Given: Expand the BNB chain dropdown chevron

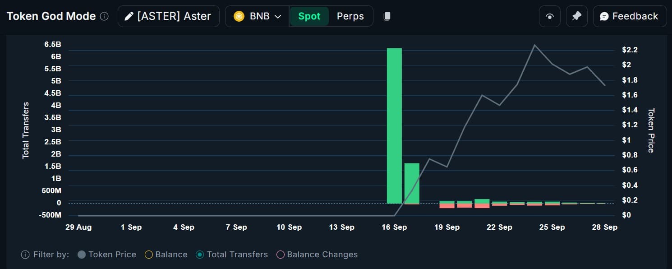Looking at the screenshot, I should coord(278,16).
